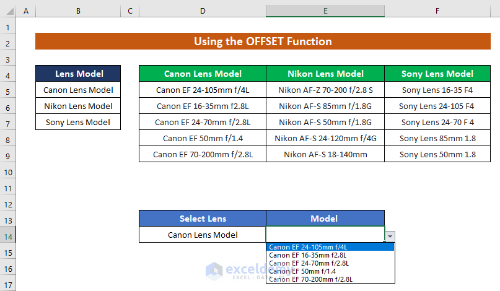Viewport: 500px width, 291px height.
Task: Select cell D6 'Canon EF 16-35mm f2.8L'
Action: [203, 106]
